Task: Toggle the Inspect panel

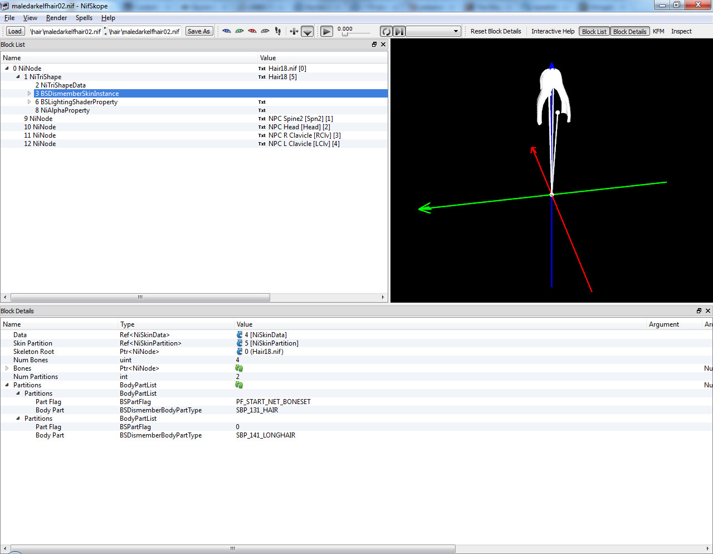Action: [x=681, y=31]
